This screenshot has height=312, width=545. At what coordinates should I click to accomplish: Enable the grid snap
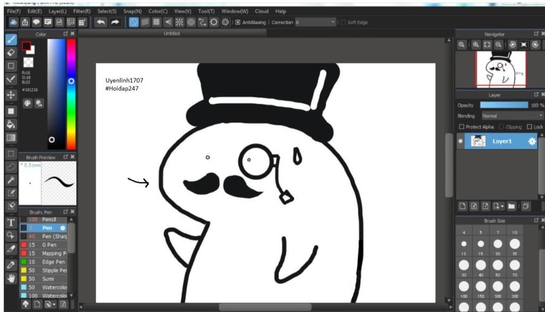pos(156,22)
